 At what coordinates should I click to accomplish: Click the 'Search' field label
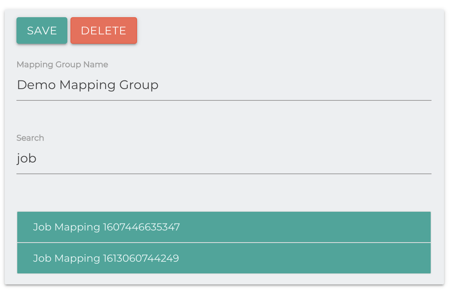tap(30, 138)
